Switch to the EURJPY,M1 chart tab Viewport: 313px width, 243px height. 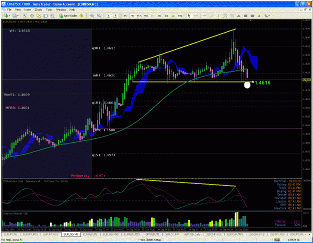pyautogui.click(x=11, y=234)
